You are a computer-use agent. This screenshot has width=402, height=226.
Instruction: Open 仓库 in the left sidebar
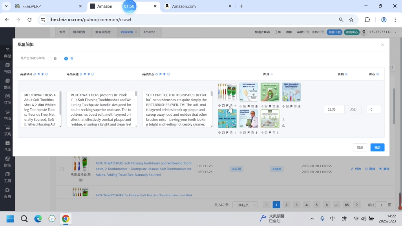[7, 146]
